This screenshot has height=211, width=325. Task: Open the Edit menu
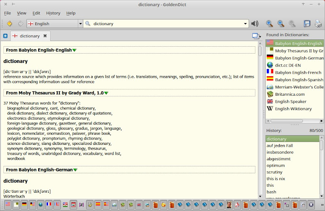[36, 13]
